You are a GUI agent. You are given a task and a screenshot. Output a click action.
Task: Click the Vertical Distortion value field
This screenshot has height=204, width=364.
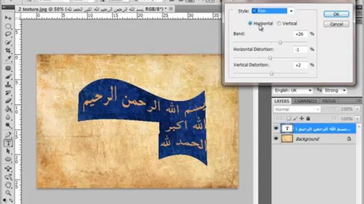pos(300,65)
